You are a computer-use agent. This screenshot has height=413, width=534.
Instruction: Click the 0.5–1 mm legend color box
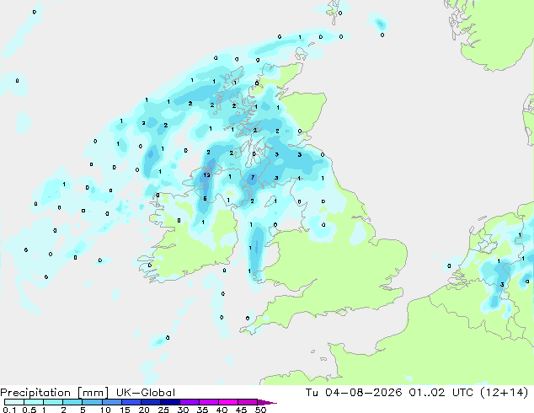click(x=34, y=402)
